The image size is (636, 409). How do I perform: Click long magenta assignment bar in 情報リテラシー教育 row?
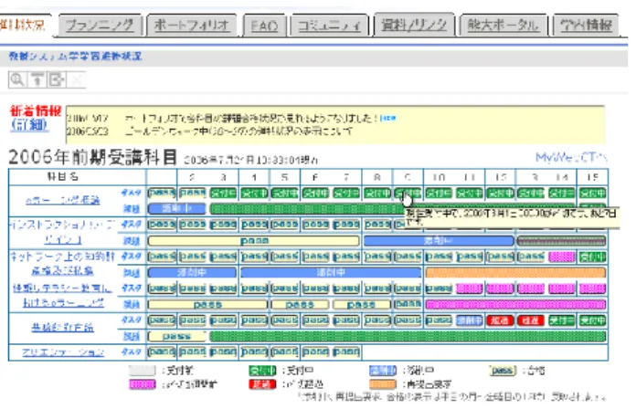pos(515,304)
